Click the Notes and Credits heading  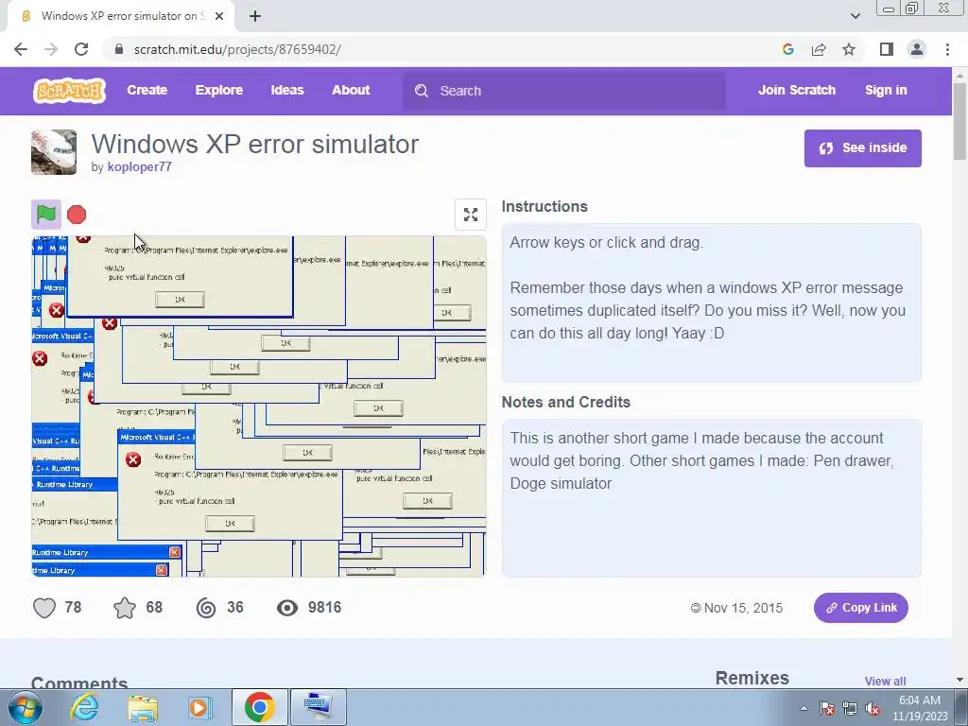[x=566, y=403]
